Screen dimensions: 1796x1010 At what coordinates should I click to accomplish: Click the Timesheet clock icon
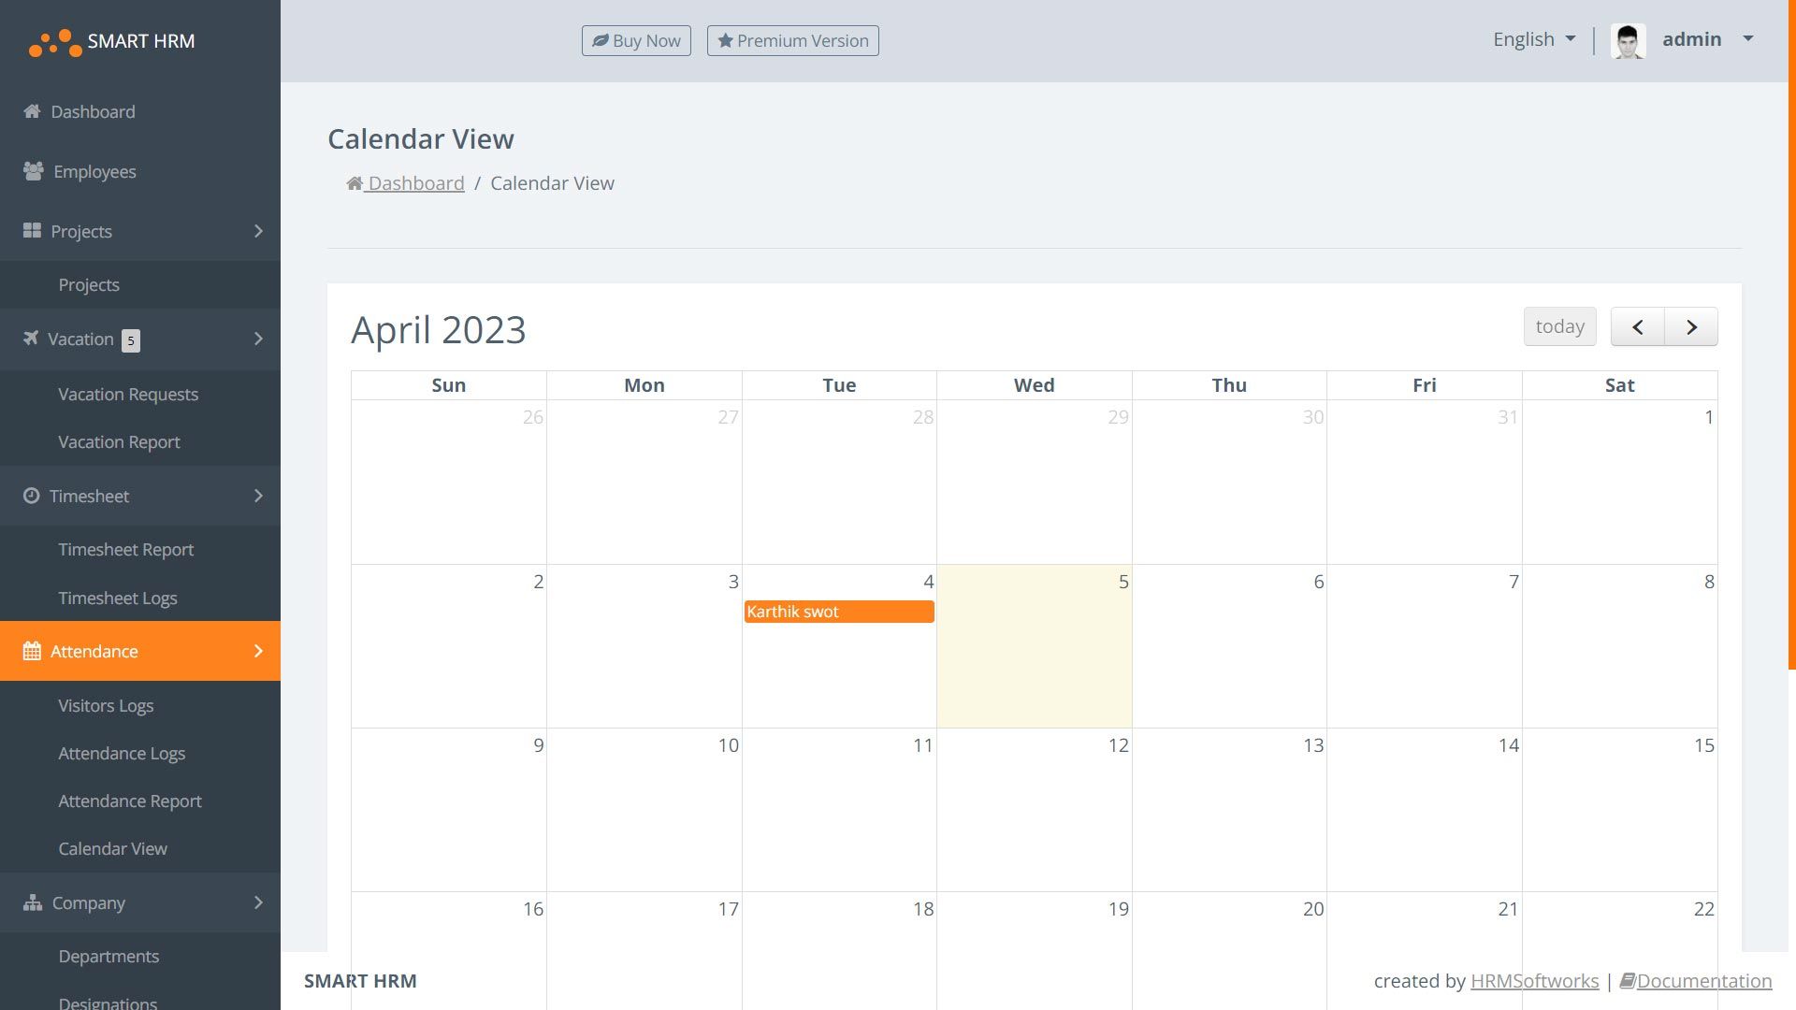click(x=31, y=496)
